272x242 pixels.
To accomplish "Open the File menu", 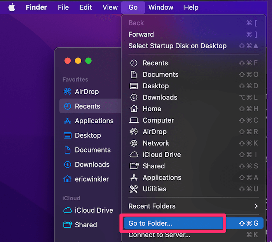I will click(x=63, y=7).
